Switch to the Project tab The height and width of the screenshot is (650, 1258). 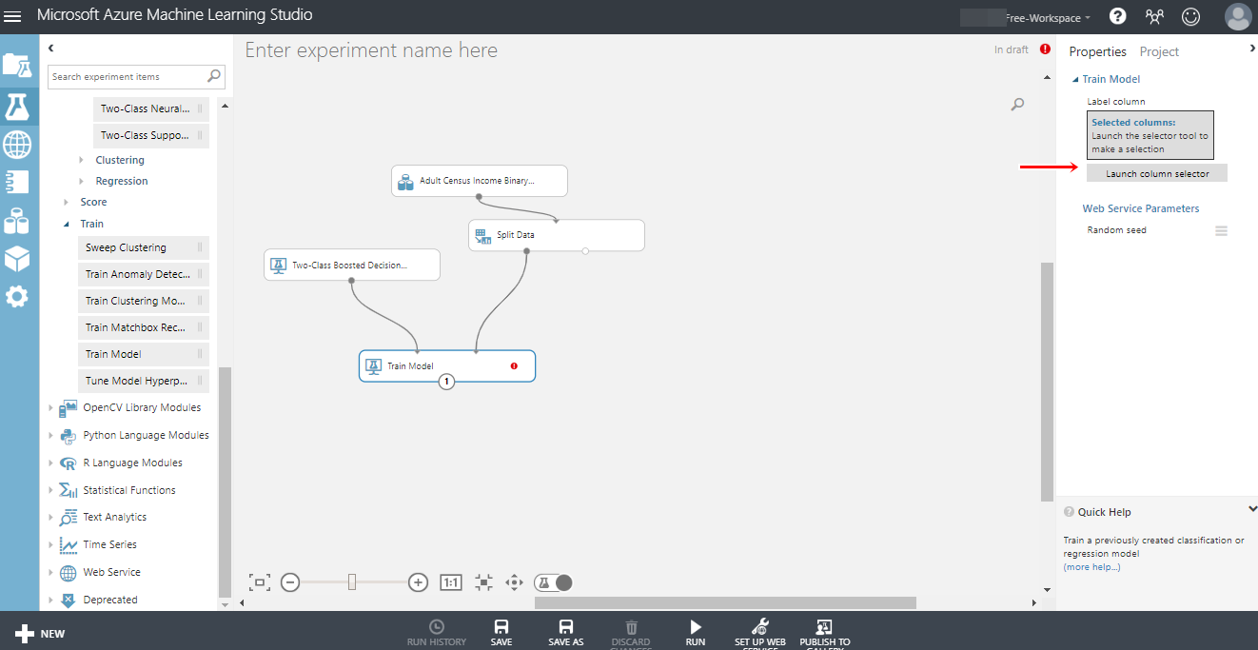(x=1159, y=51)
